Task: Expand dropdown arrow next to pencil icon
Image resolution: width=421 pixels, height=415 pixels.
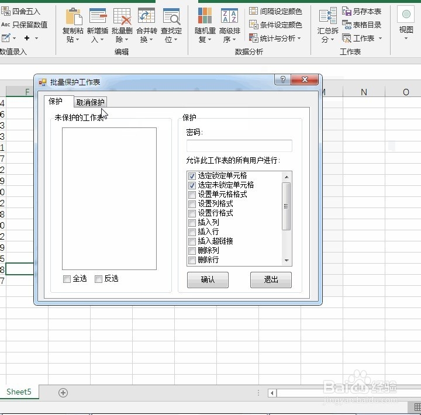Action: (14, 38)
